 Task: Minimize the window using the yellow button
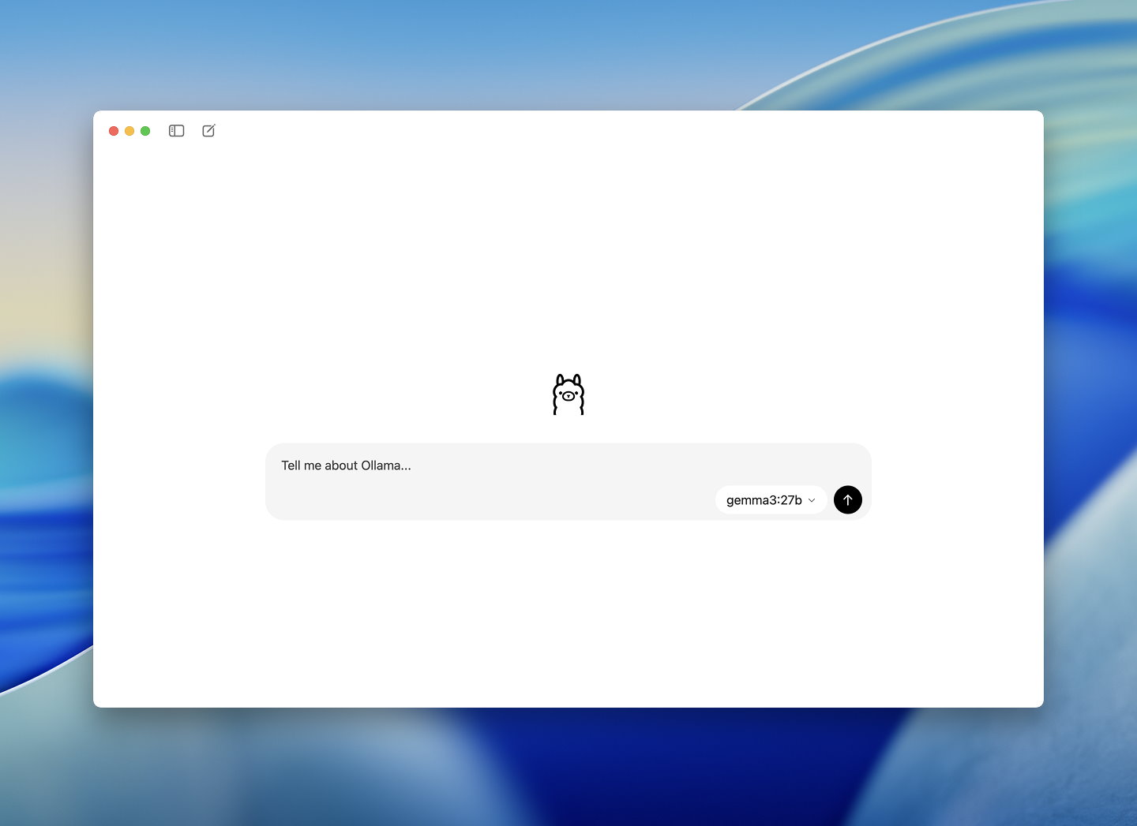[129, 131]
